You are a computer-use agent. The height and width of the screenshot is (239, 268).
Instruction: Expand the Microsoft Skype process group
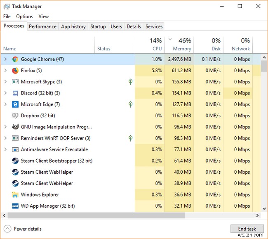click(x=5, y=82)
